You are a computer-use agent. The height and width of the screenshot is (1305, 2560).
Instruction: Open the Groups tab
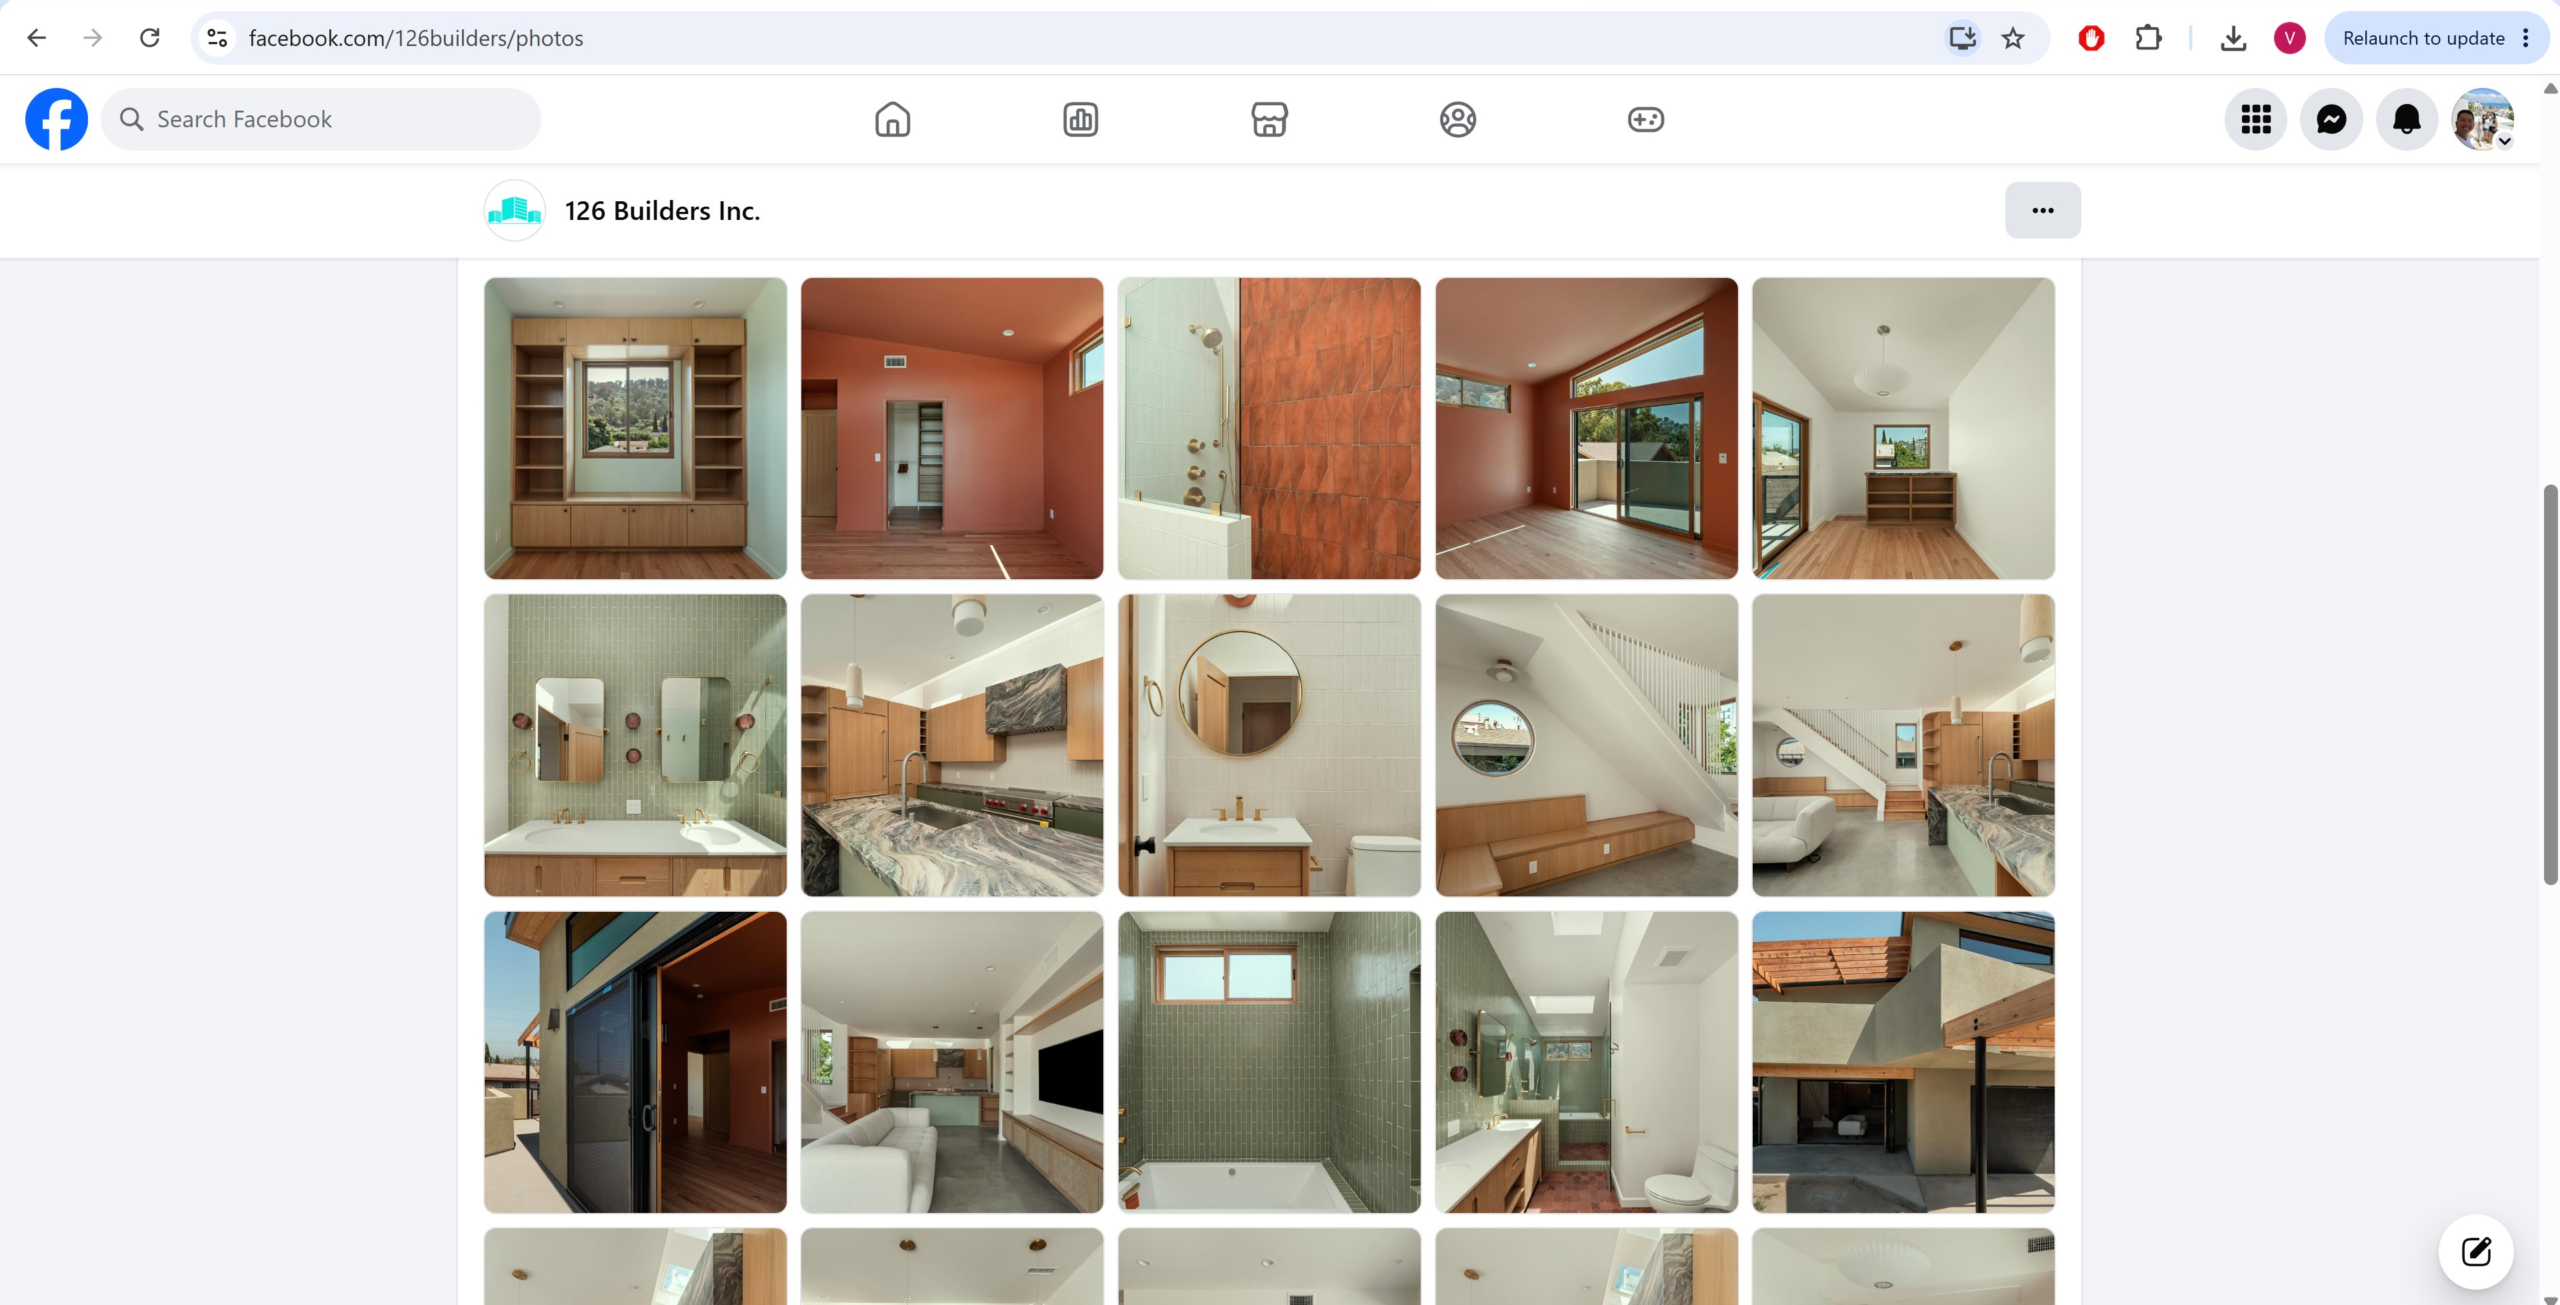(x=1458, y=119)
